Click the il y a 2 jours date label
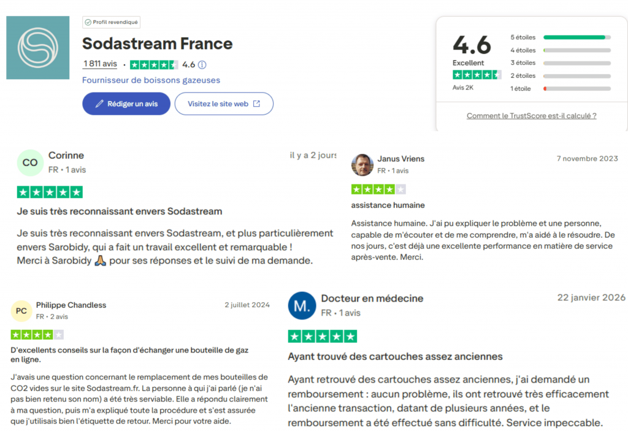Screen dimensions: 628x431 coord(313,155)
